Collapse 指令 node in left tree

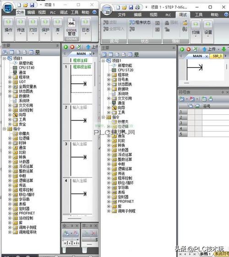(4, 129)
